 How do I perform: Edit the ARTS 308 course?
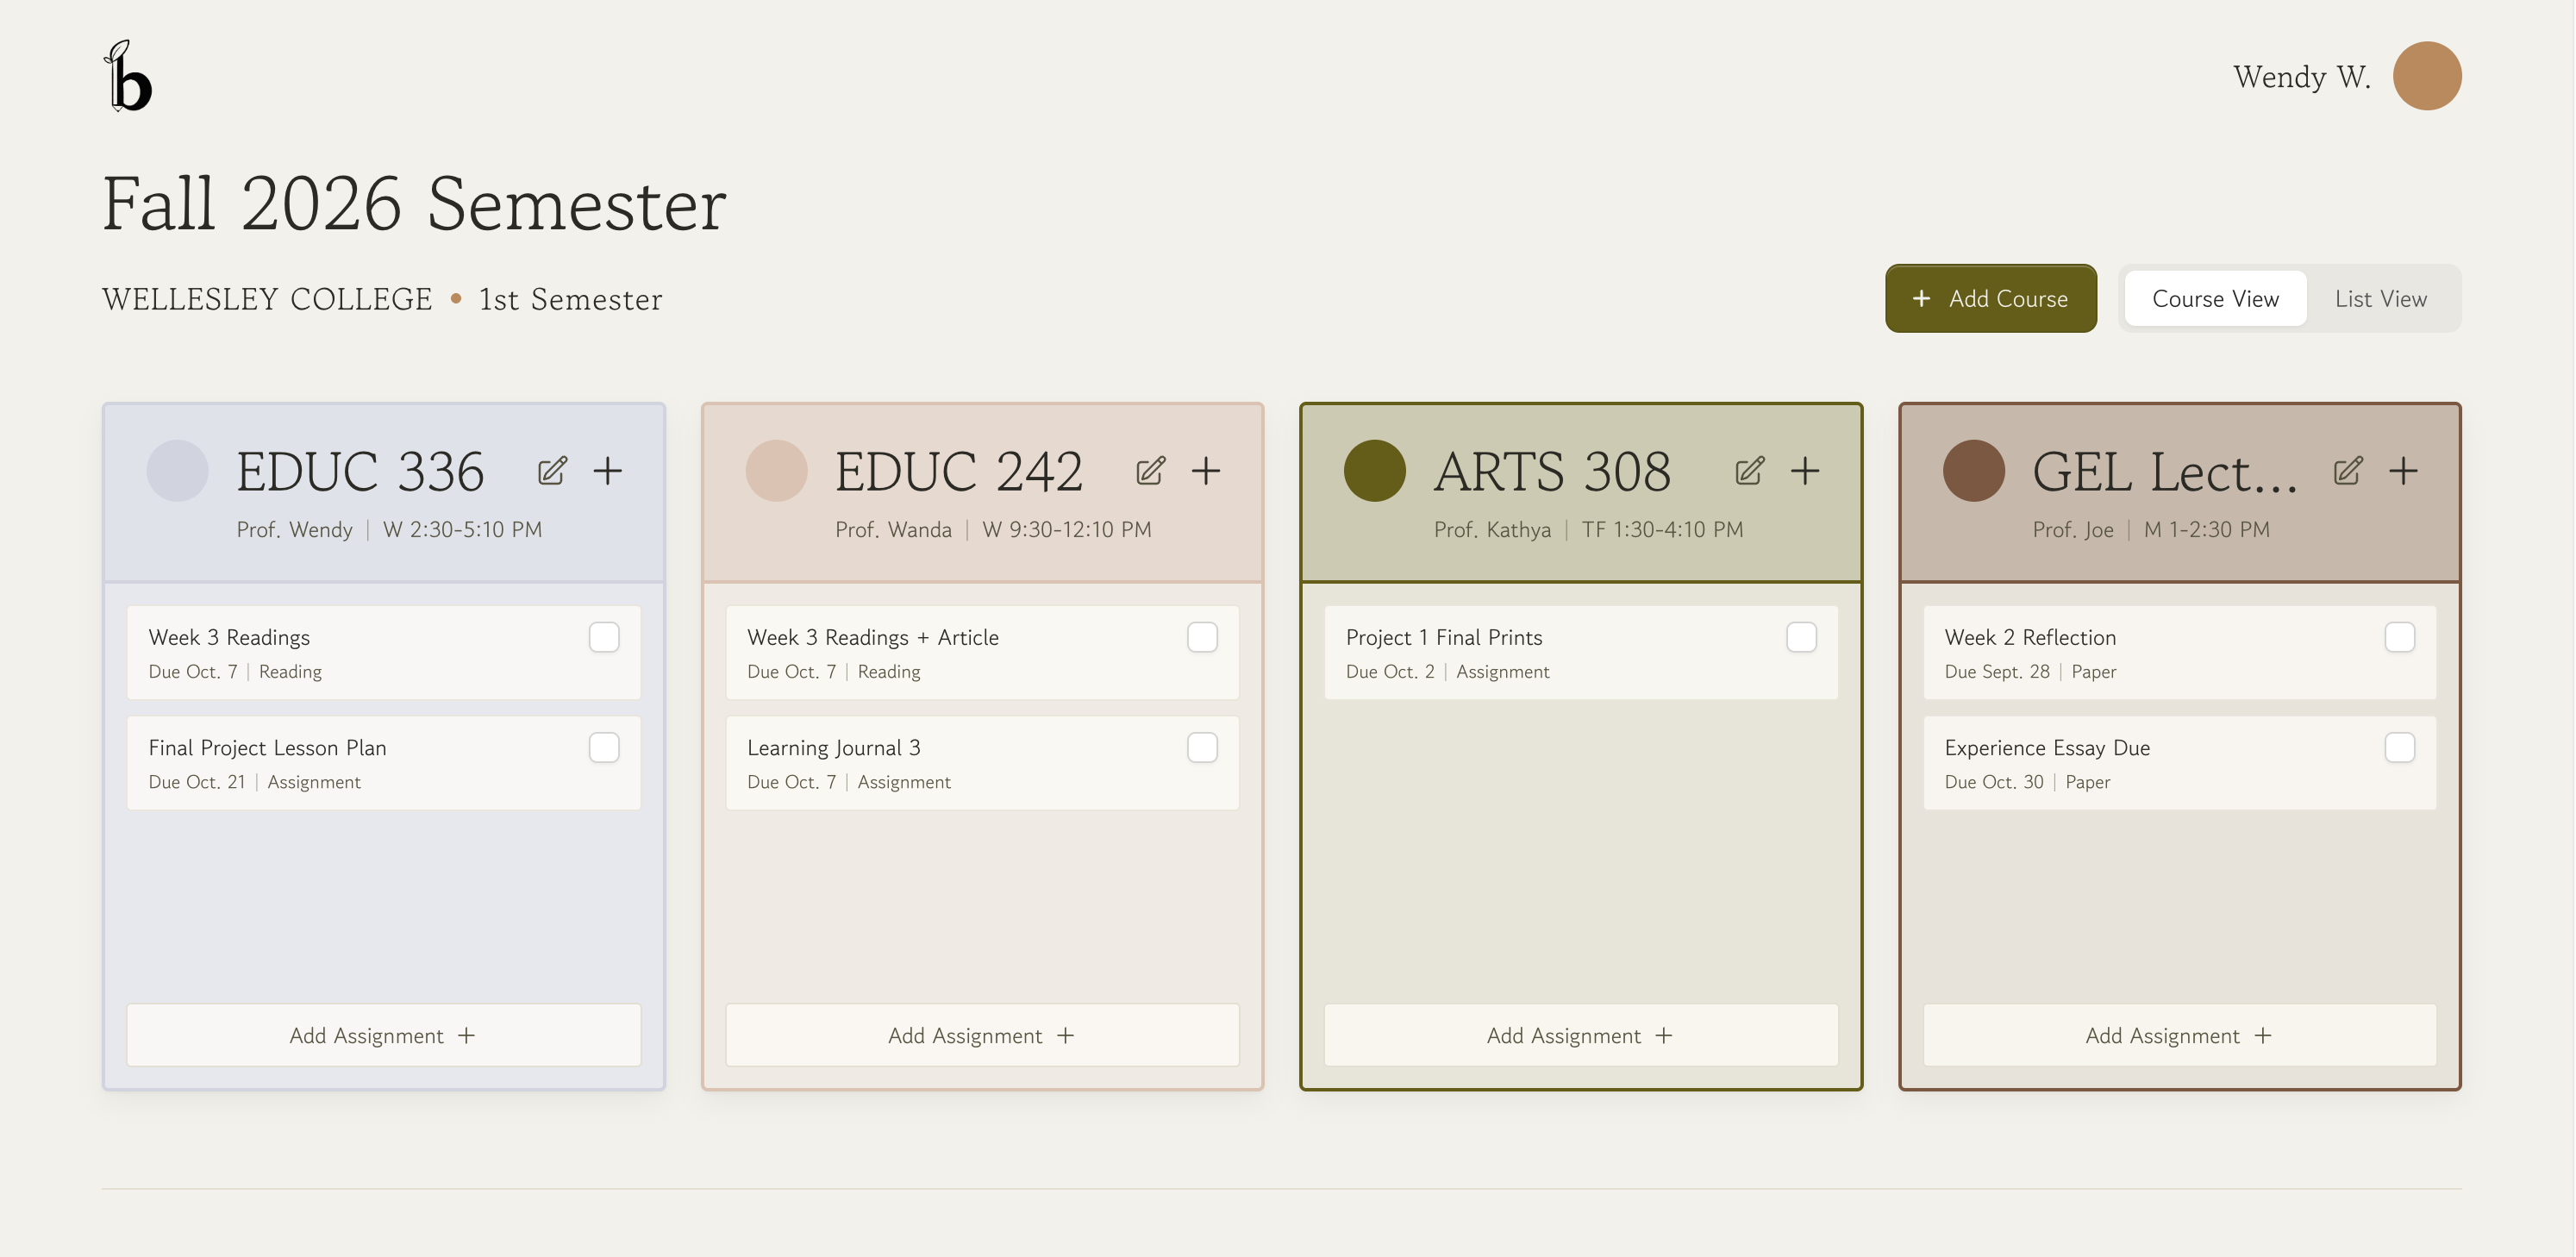tap(1750, 471)
